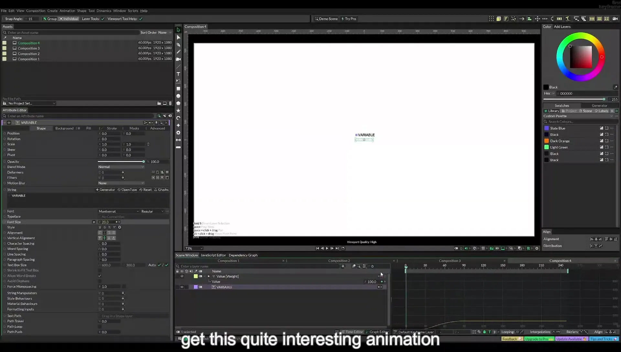Select the Camera tool
This screenshot has width=621, height=352.
(178, 59)
